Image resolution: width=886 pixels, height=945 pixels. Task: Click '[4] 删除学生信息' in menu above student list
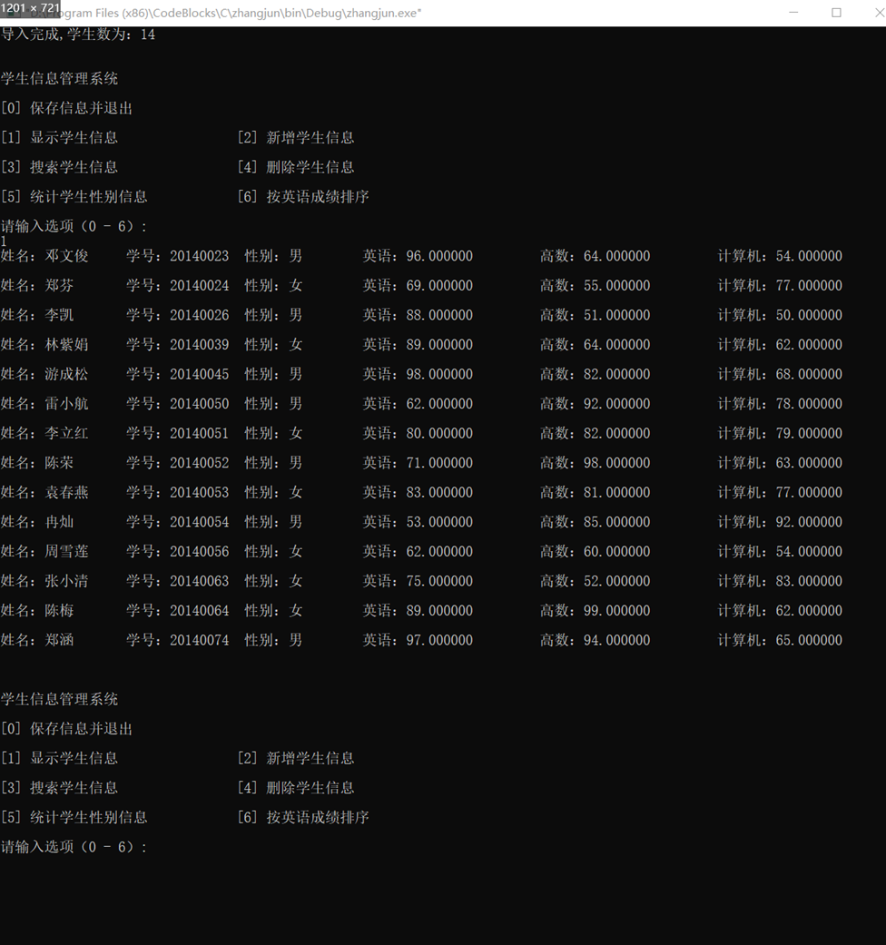[x=296, y=167]
